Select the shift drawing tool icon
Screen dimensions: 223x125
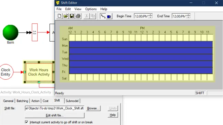(x=103, y=16)
